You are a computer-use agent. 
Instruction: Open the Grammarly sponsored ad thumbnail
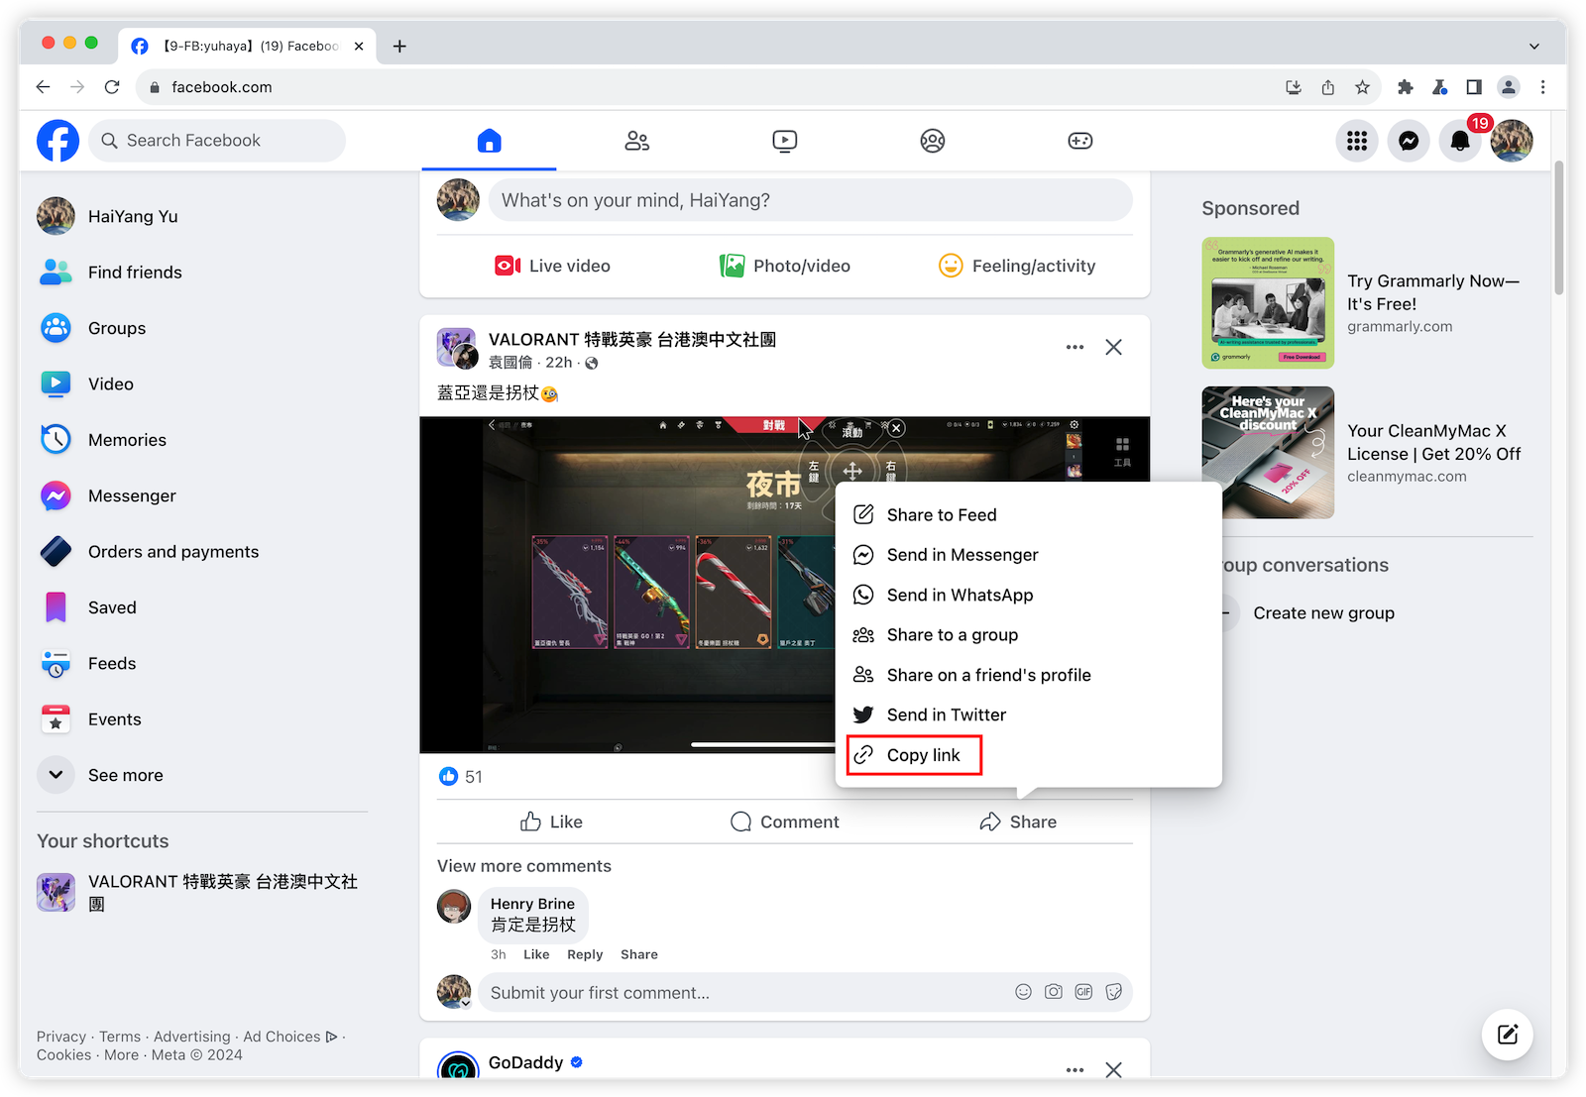pos(1268,303)
